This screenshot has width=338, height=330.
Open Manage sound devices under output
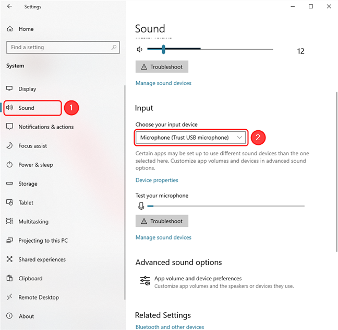[x=163, y=83]
